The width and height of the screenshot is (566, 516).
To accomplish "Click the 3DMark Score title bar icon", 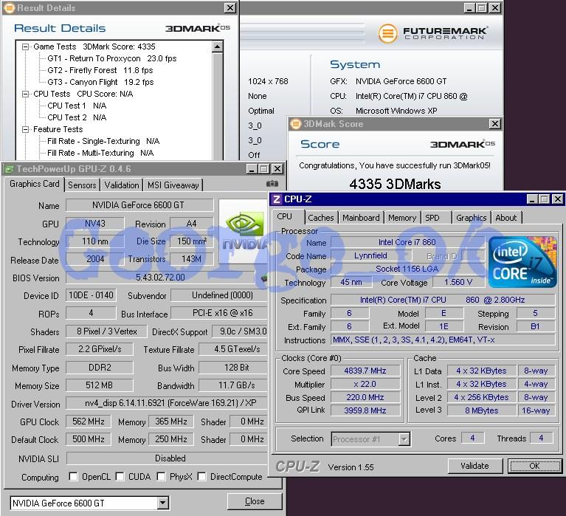I will pos(296,124).
